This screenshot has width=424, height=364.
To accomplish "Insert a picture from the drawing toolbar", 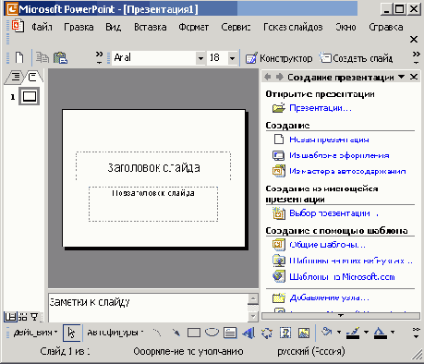I will [x=304, y=333].
